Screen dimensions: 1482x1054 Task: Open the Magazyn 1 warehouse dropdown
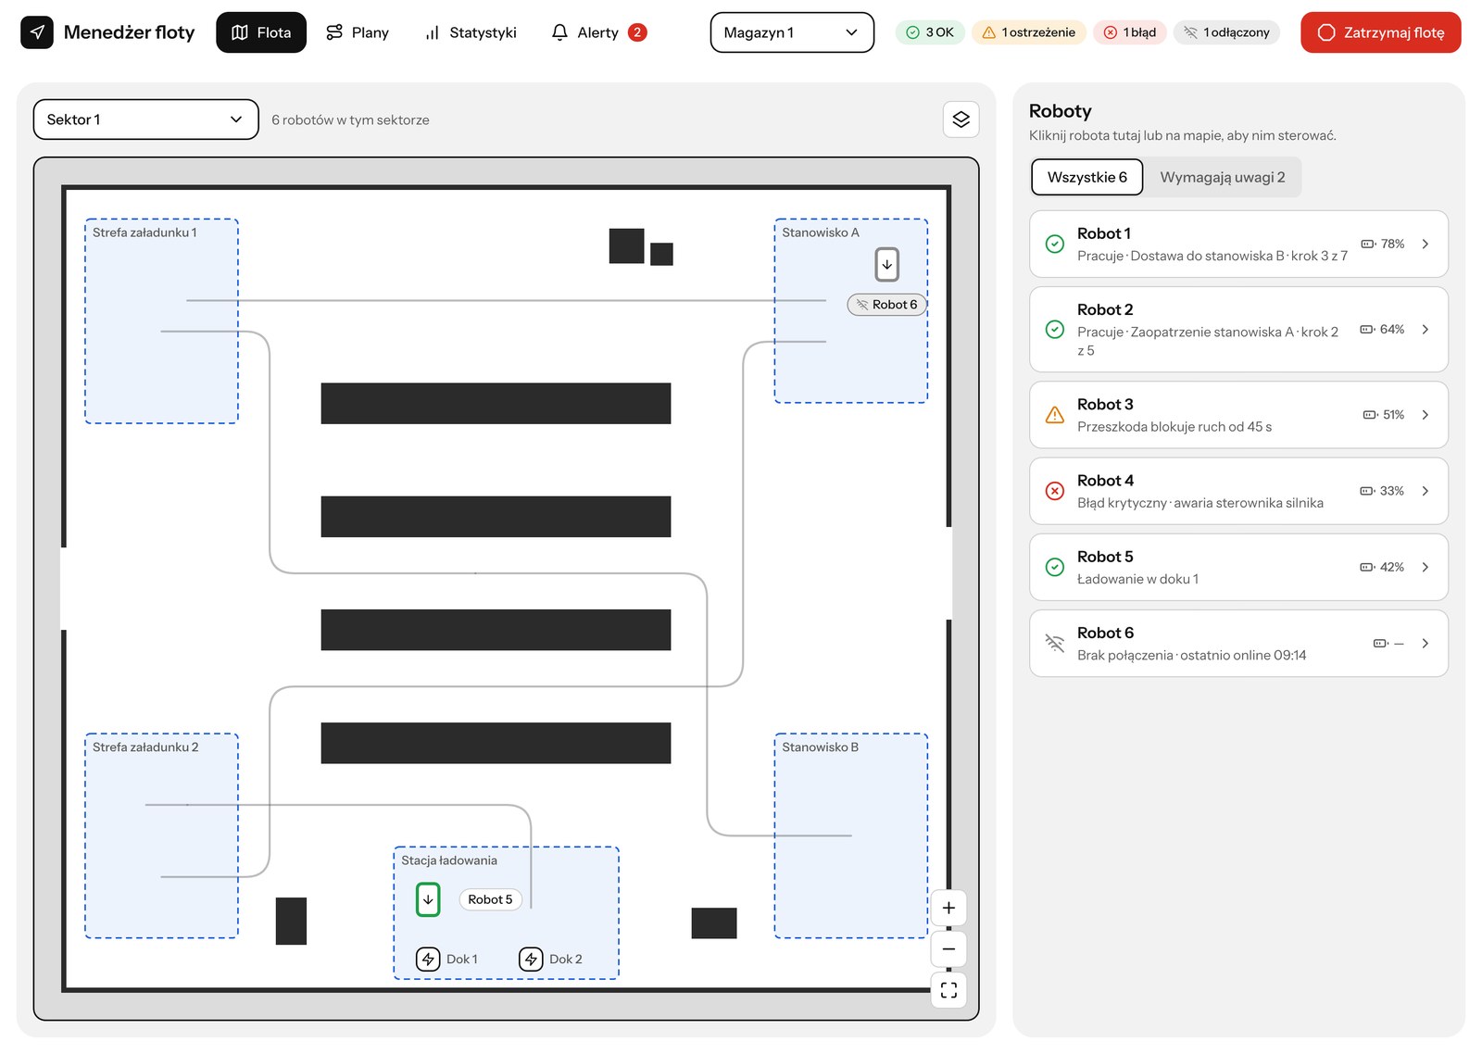(792, 32)
